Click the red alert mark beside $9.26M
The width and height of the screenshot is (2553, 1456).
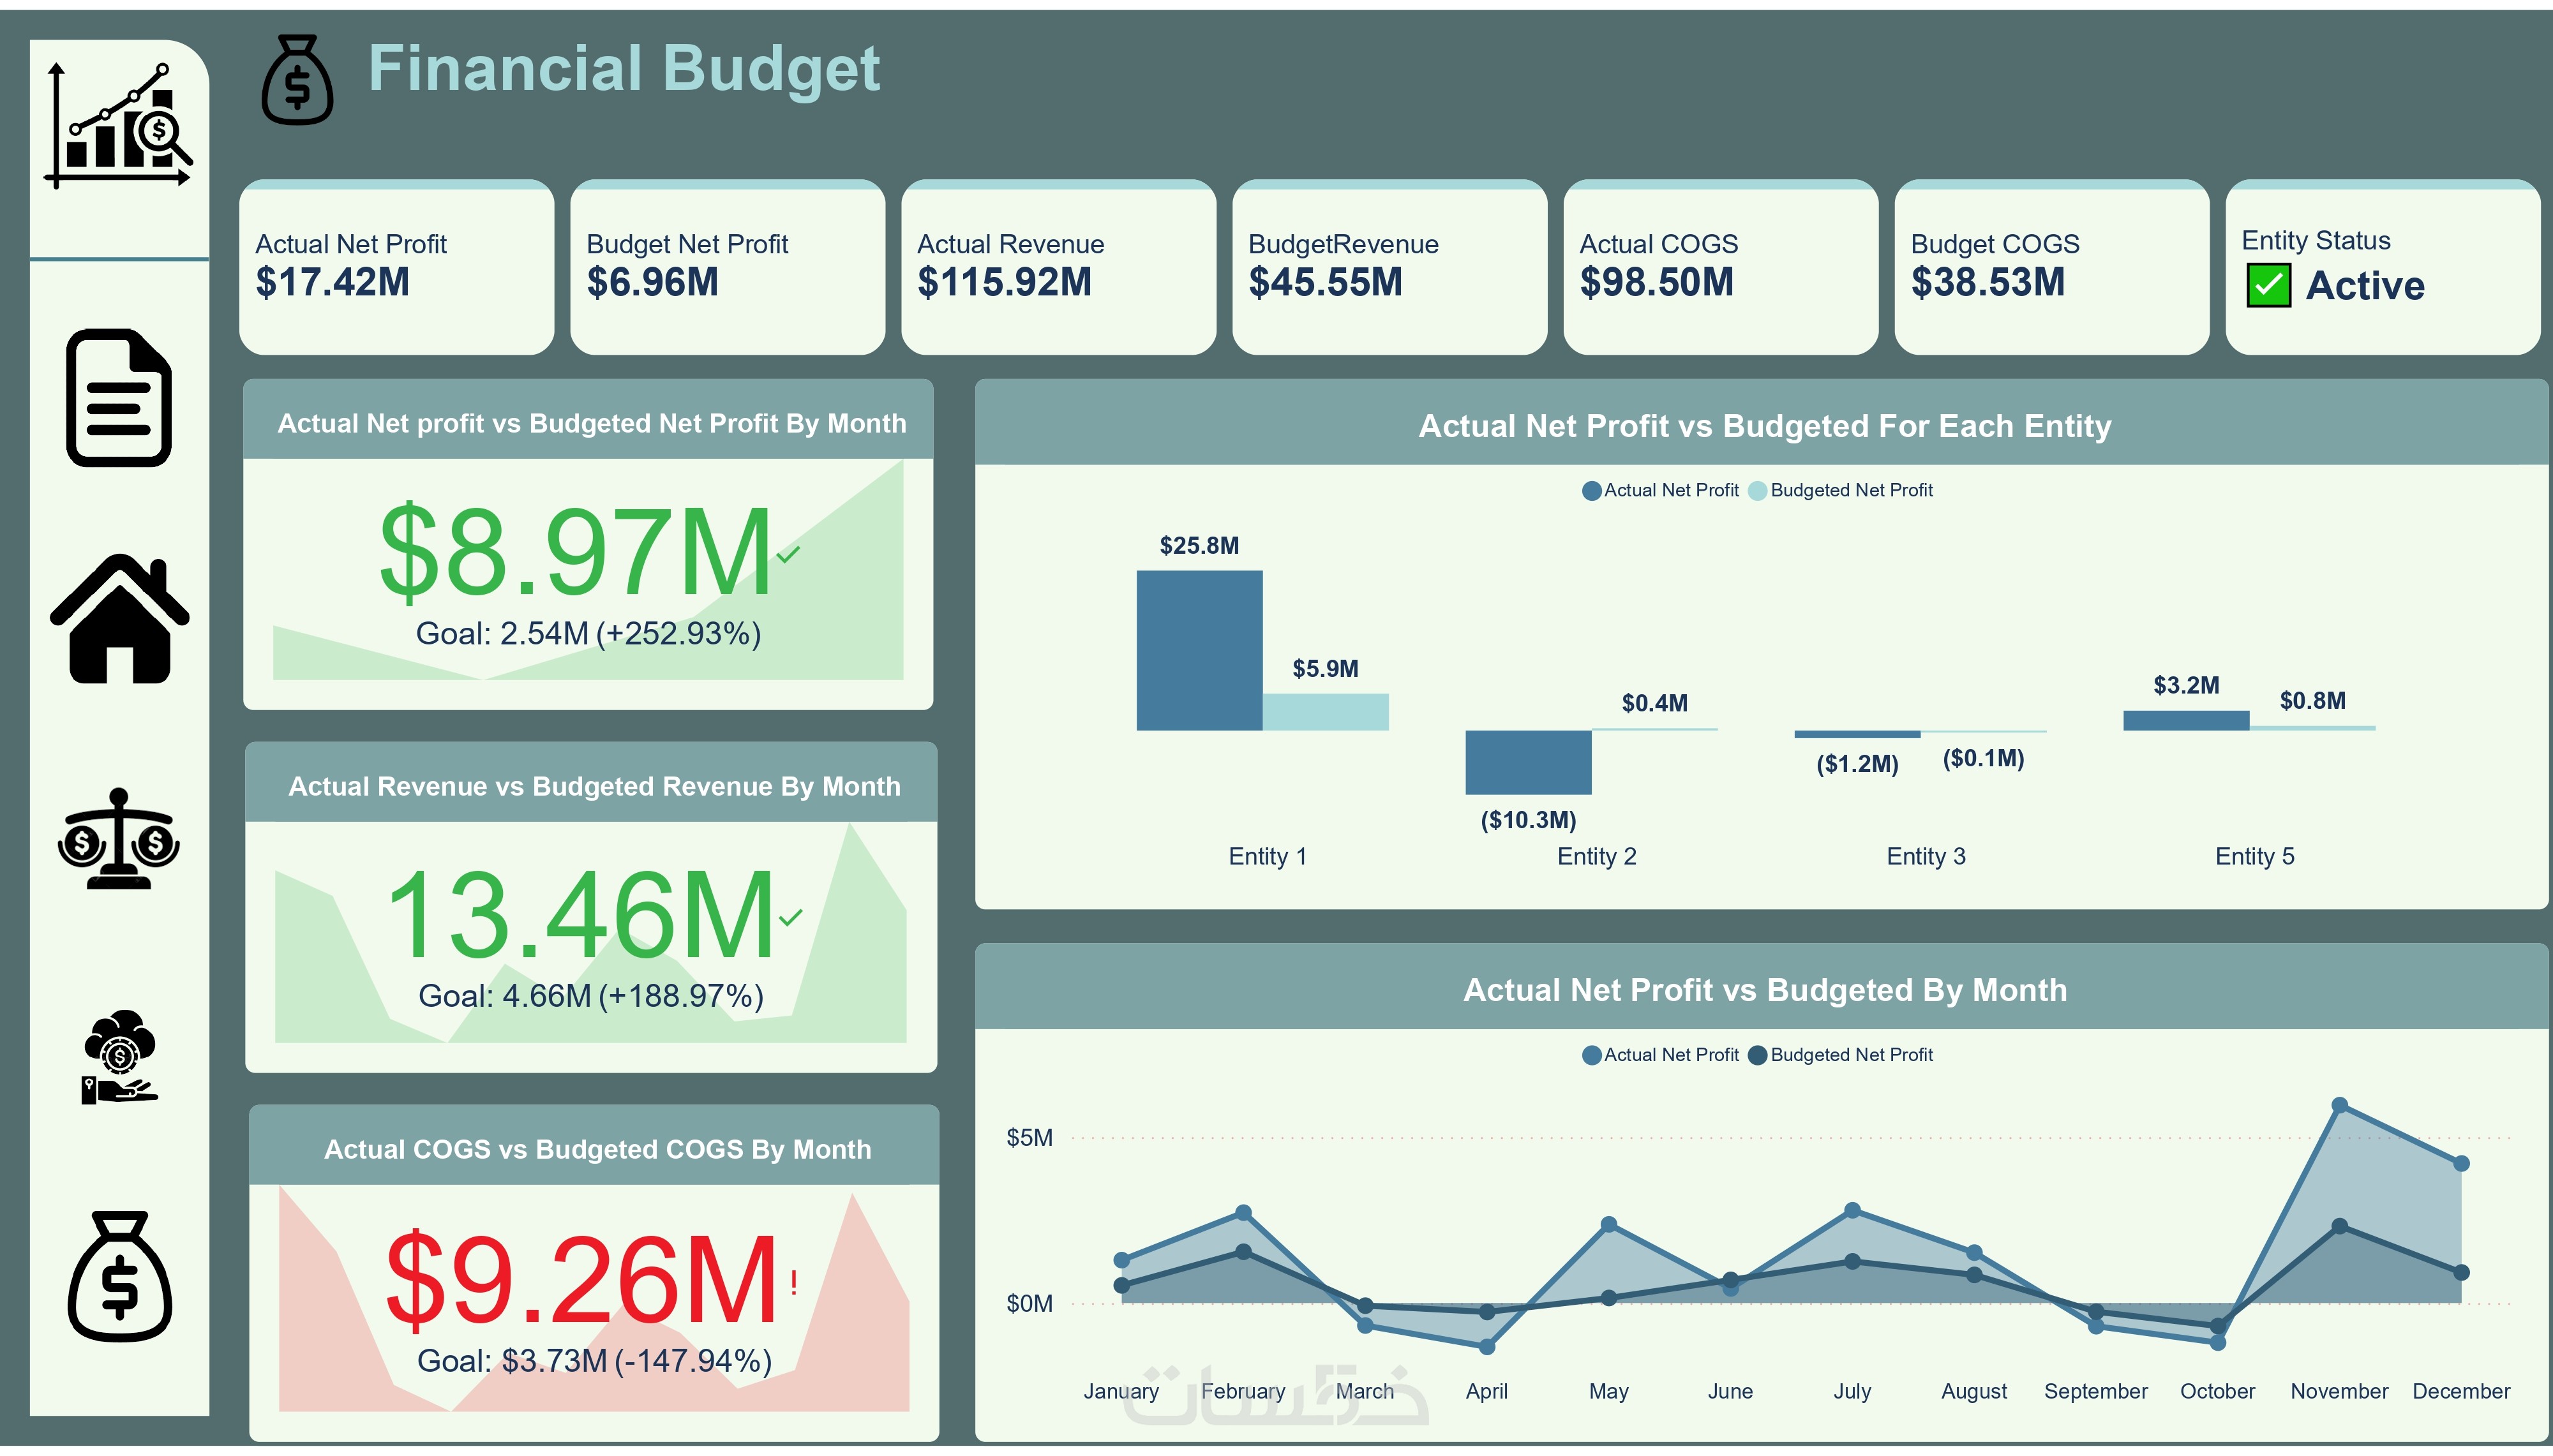(x=794, y=1282)
